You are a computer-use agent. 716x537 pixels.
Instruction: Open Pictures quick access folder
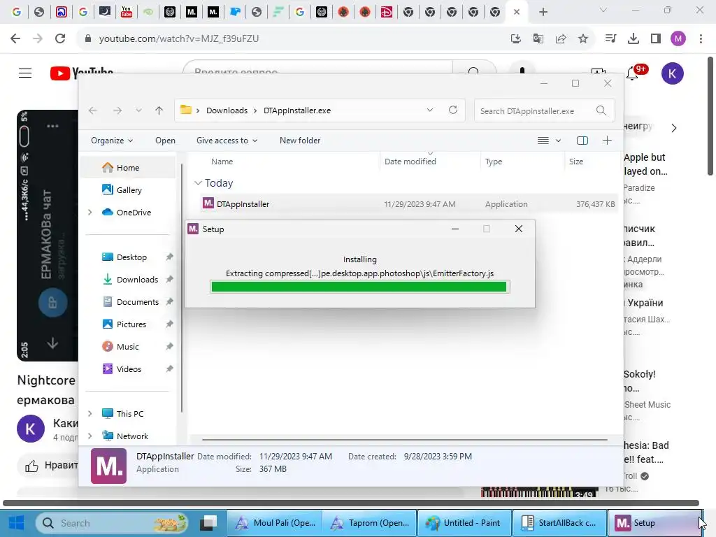[131, 324]
